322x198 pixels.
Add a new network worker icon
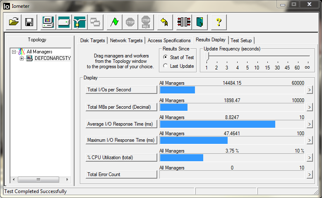tap(79, 22)
